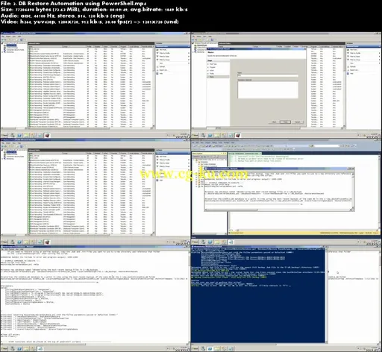Screen dimensions: 382x352
Task: Click Finish in the New Rule wizard
Action: [x=285, y=122]
